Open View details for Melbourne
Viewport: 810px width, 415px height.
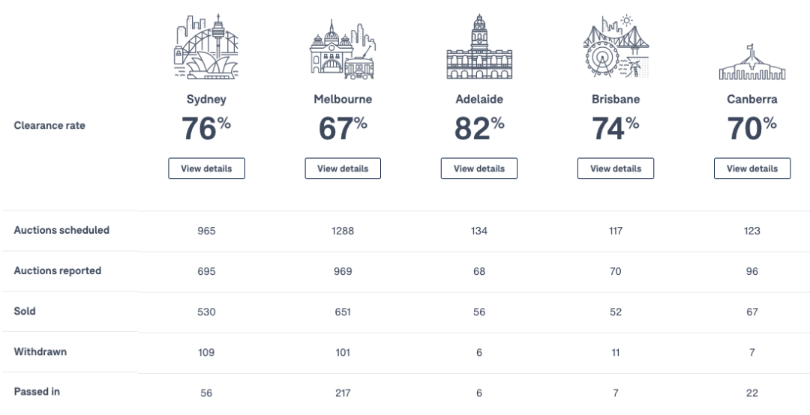[343, 169]
